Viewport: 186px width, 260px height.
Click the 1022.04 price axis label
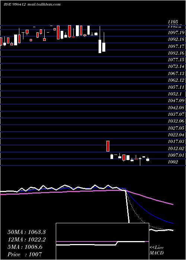(x=176, y=135)
